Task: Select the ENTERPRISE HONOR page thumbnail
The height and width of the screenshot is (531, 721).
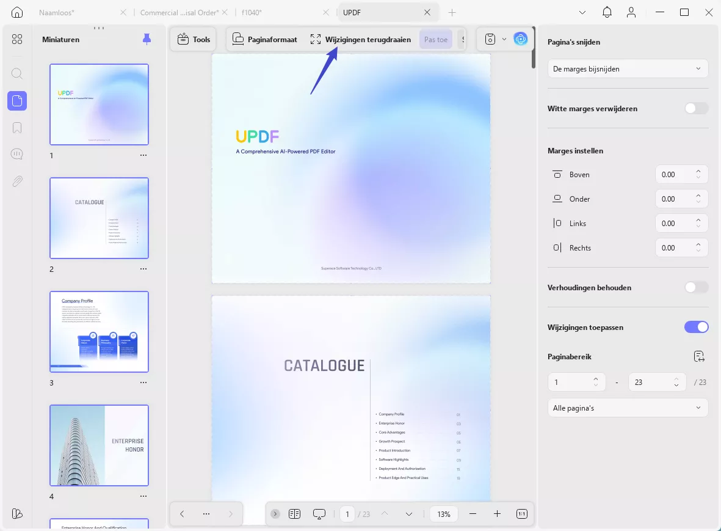Action: click(100, 445)
